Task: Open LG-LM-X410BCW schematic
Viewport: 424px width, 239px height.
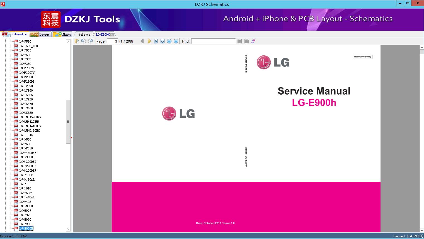Action: pyautogui.click(x=30, y=126)
